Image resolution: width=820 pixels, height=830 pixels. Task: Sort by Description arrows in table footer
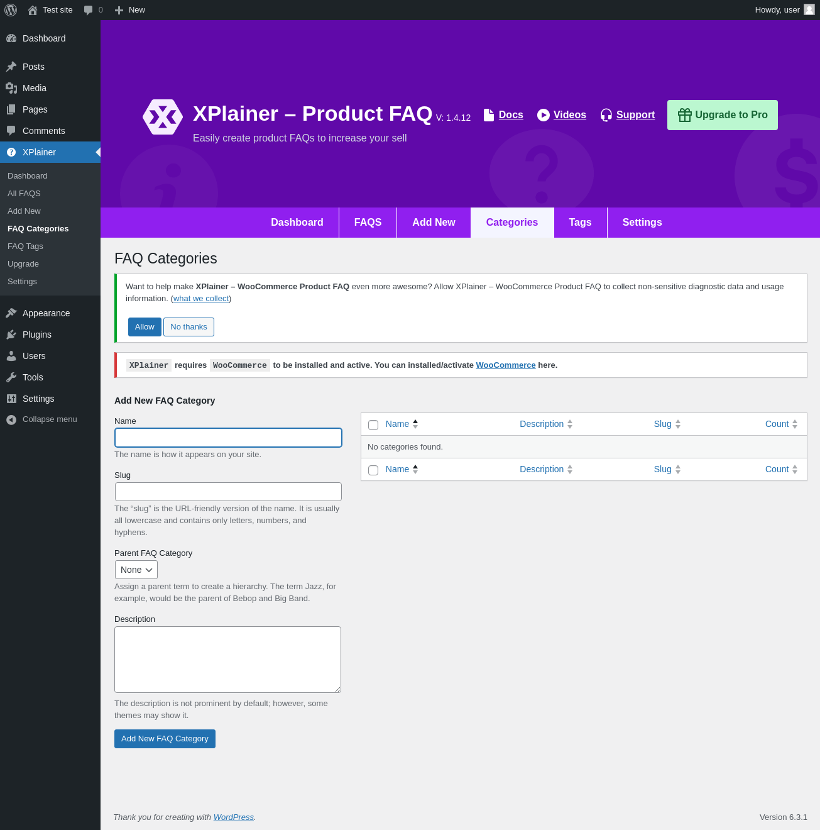[x=570, y=470]
